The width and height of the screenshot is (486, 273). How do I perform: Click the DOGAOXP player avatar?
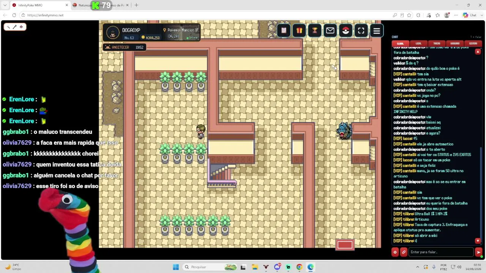(113, 33)
